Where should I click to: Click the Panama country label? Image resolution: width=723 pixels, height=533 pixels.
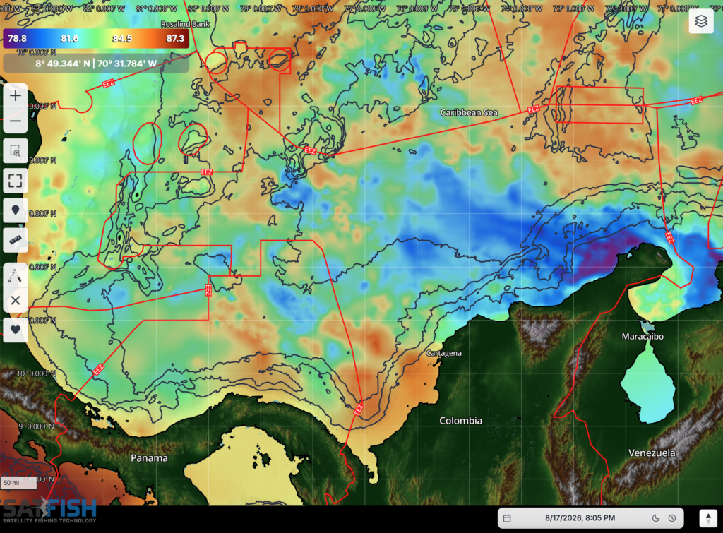tap(149, 458)
